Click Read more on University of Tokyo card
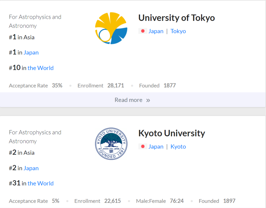The height and width of the screenshot is (208, 266). [133, 100]
